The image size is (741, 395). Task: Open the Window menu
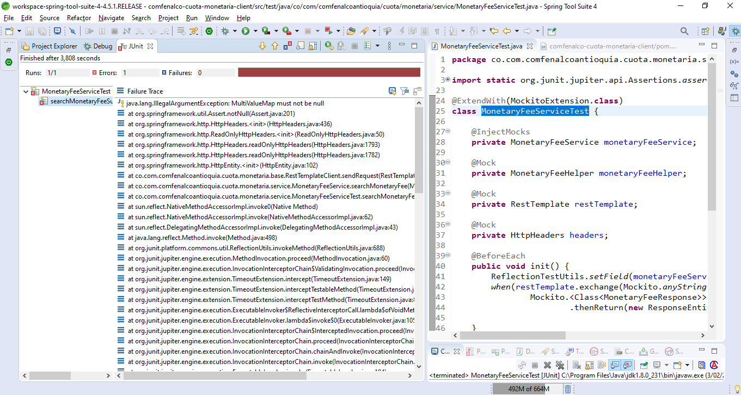coord(217,18)
